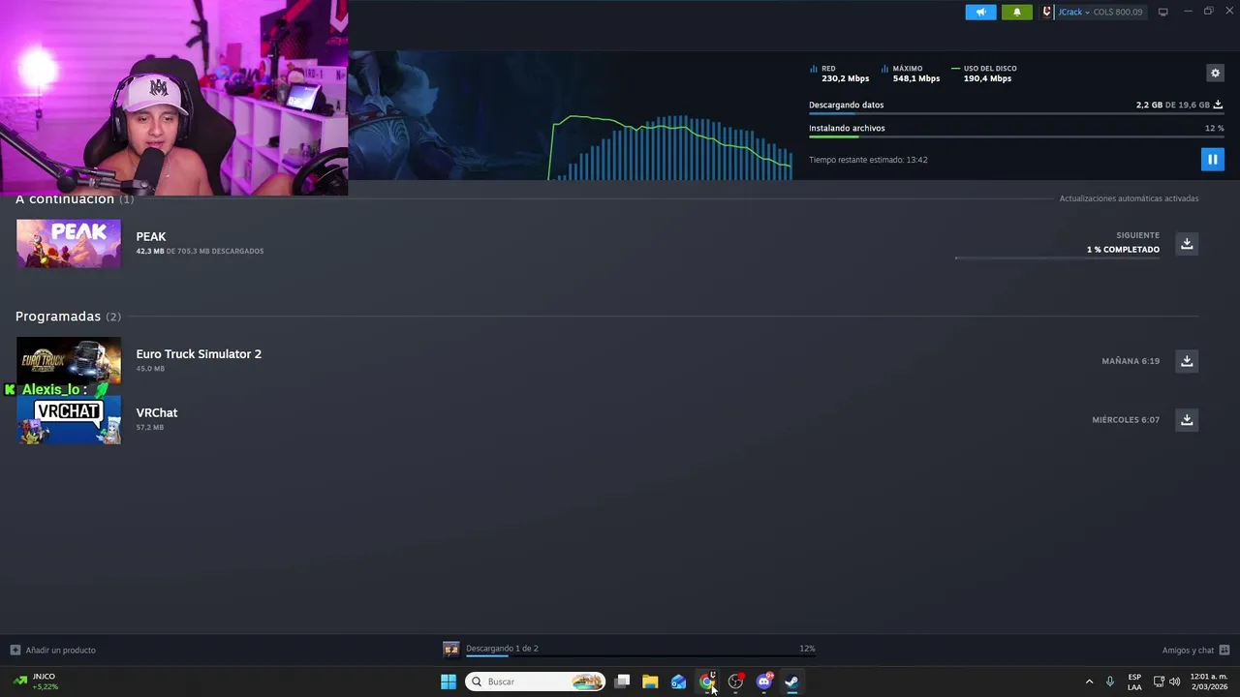Click the 'Programadas (2)' section header
The height and width of the screenshot is (697, 1240).
click(68, 317)
